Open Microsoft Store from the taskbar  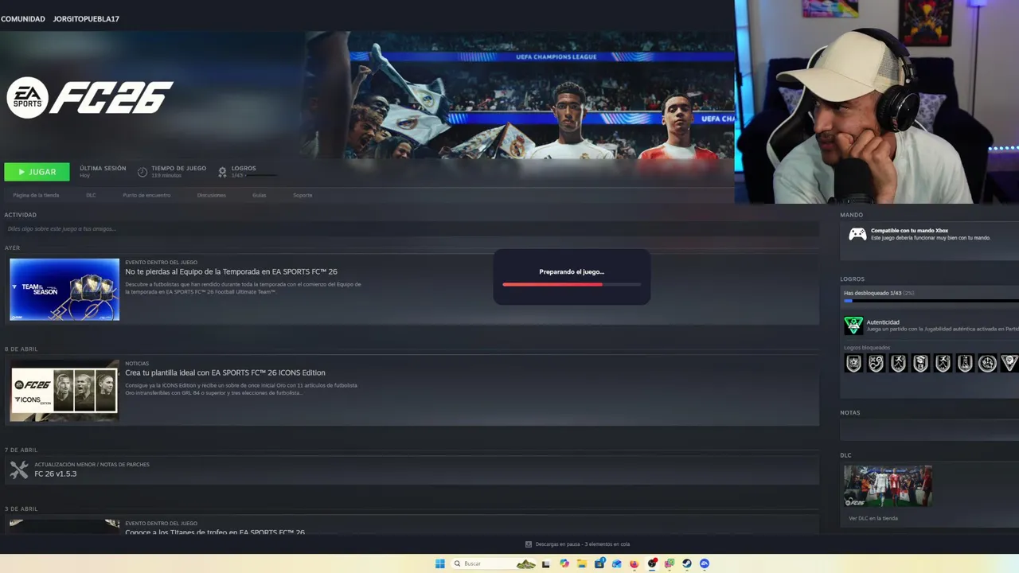pos(599,563)
